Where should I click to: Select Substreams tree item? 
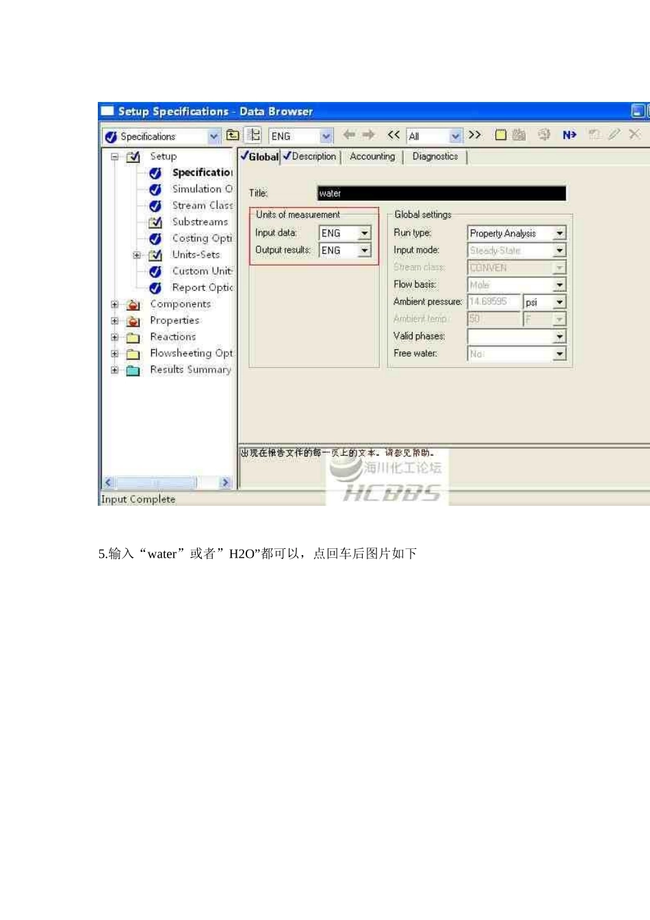click(x=200, y=222)
